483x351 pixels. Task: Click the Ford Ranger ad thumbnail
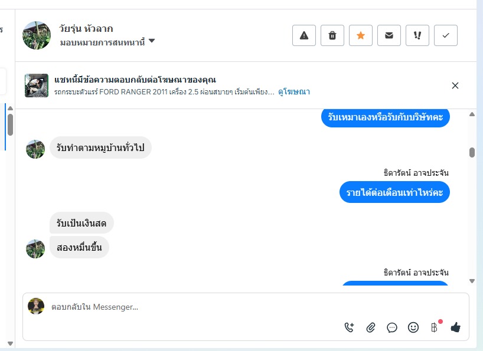click(x=37, y=86)
